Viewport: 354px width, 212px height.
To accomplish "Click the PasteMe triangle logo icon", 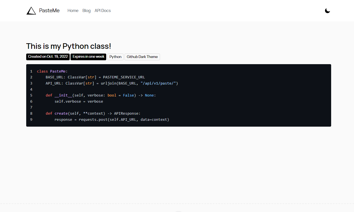I will tap(31, 11).
